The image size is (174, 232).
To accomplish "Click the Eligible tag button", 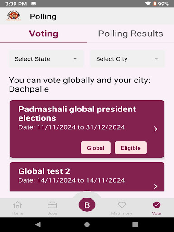I will click(130, 148).
